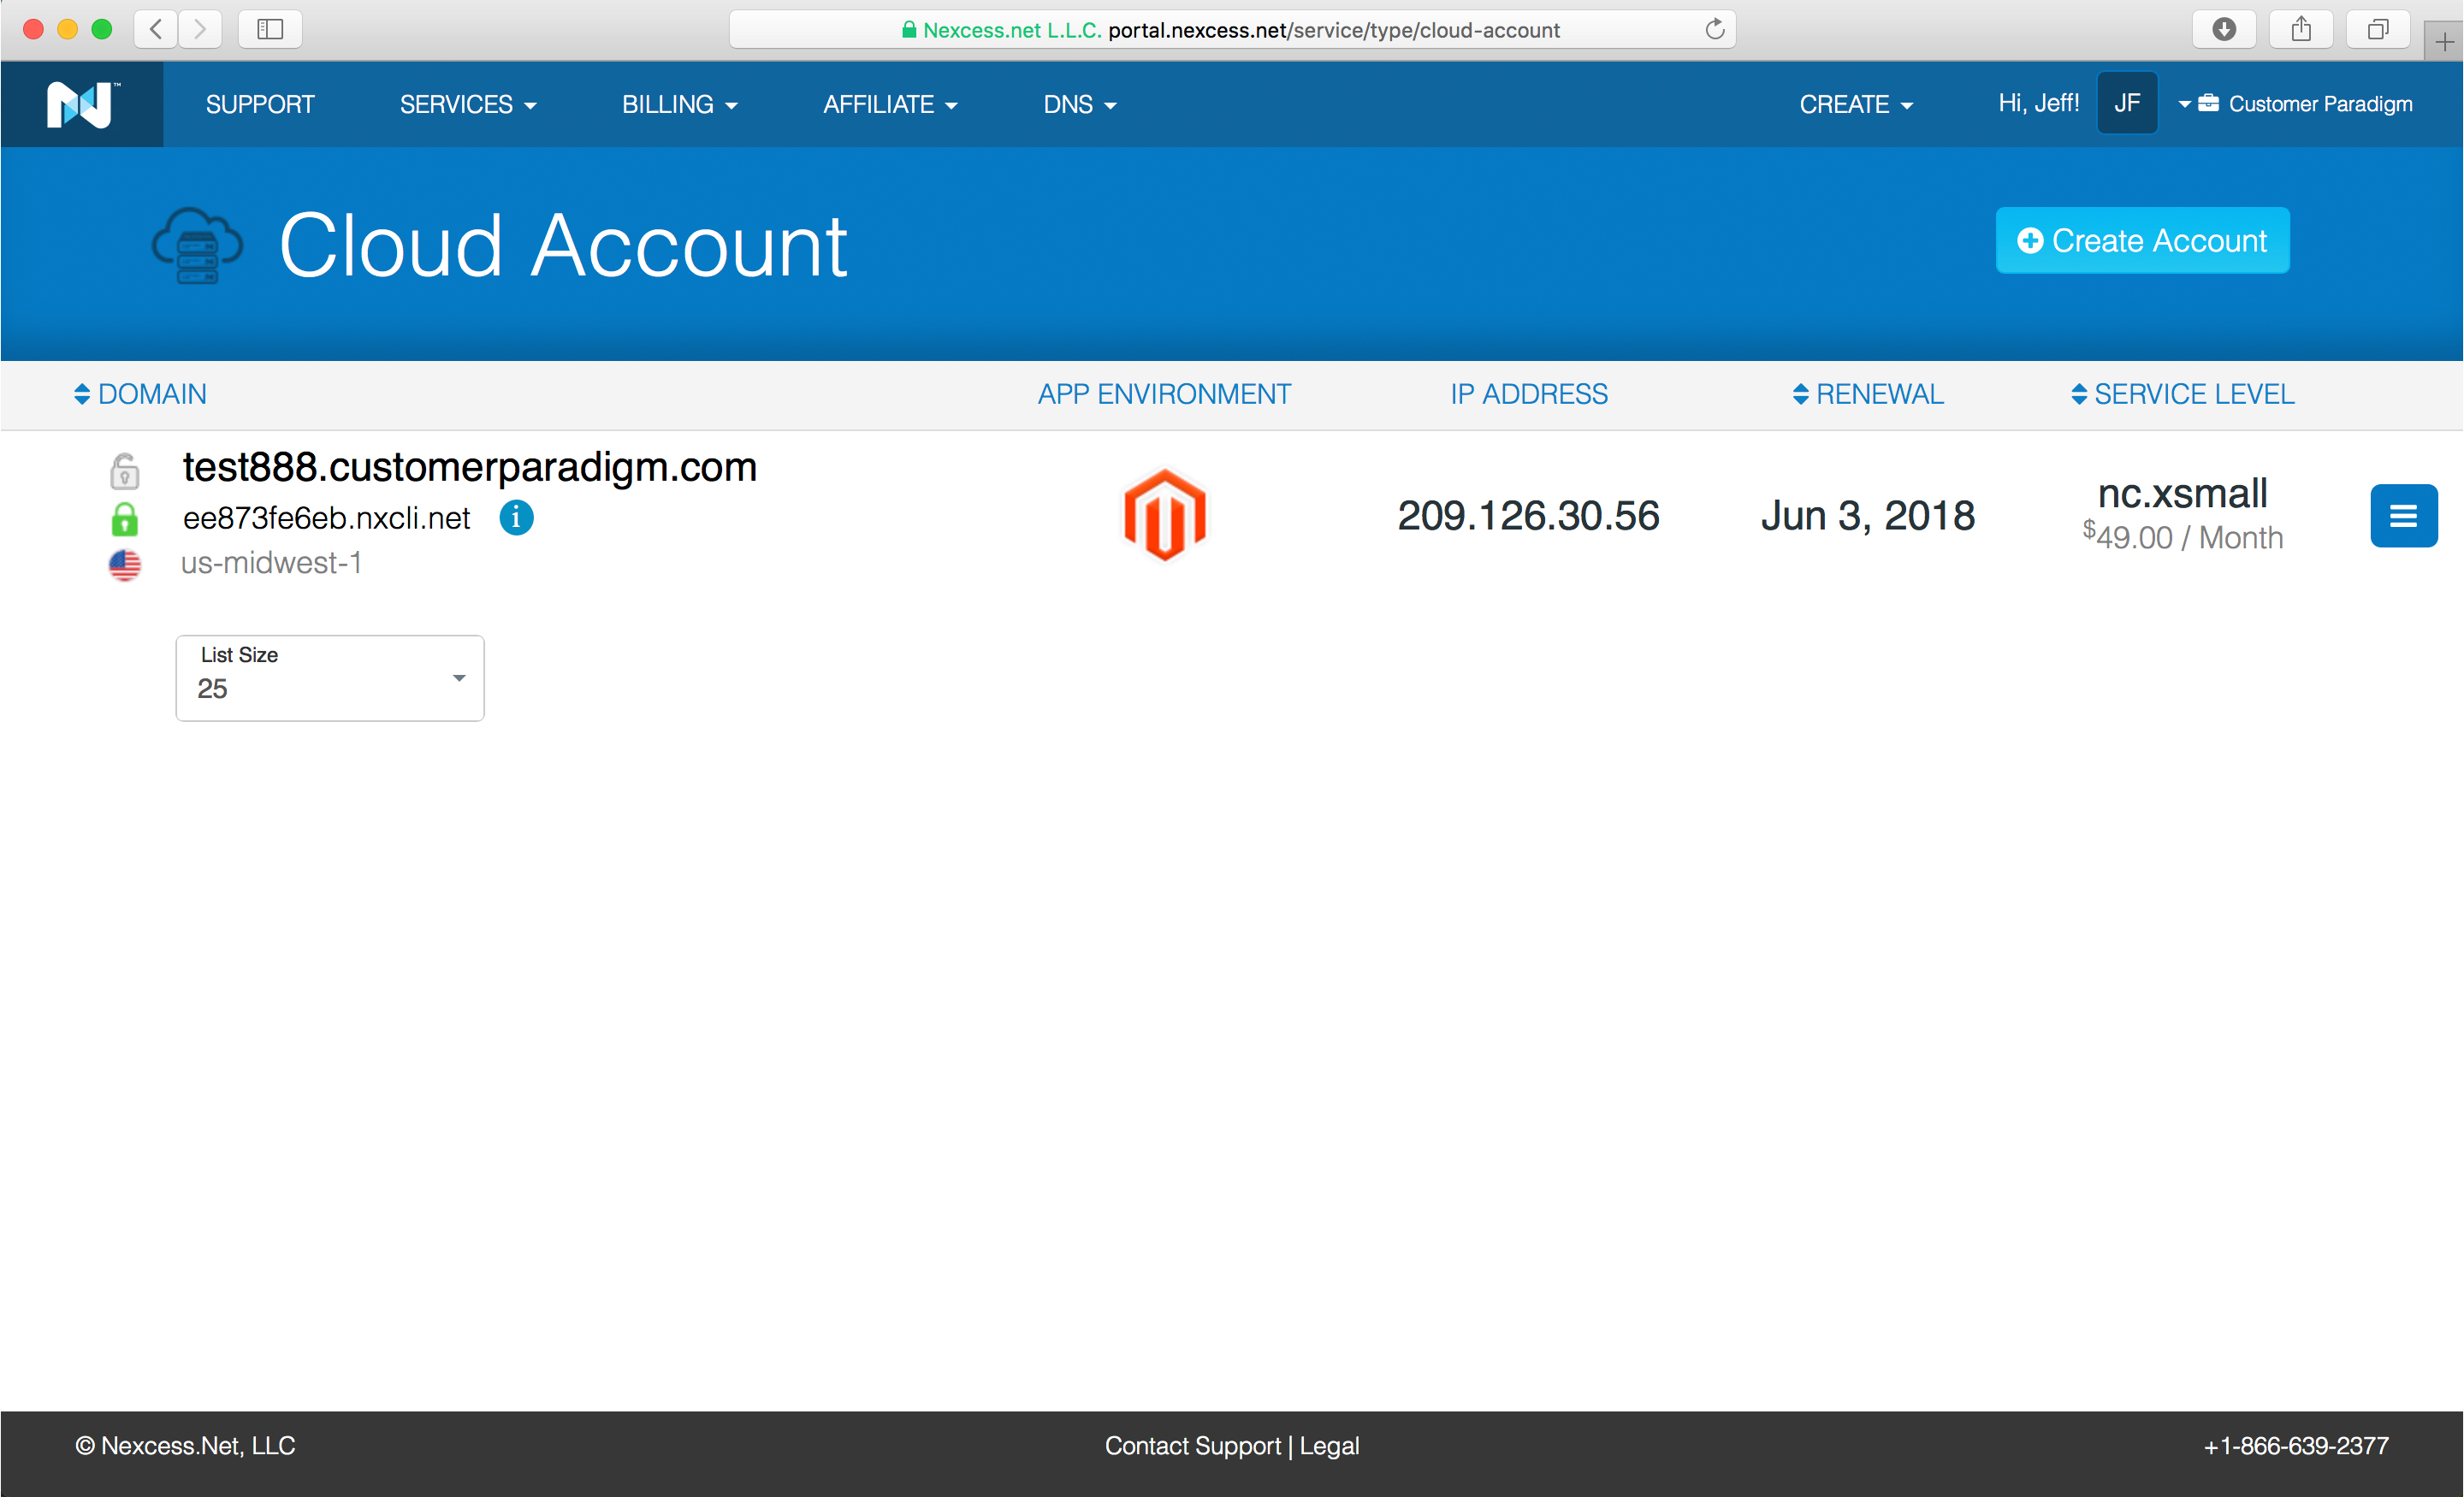2464x1497 pixels.
Task: Click the us-midwest-1 region text
Action: [271, 563]
